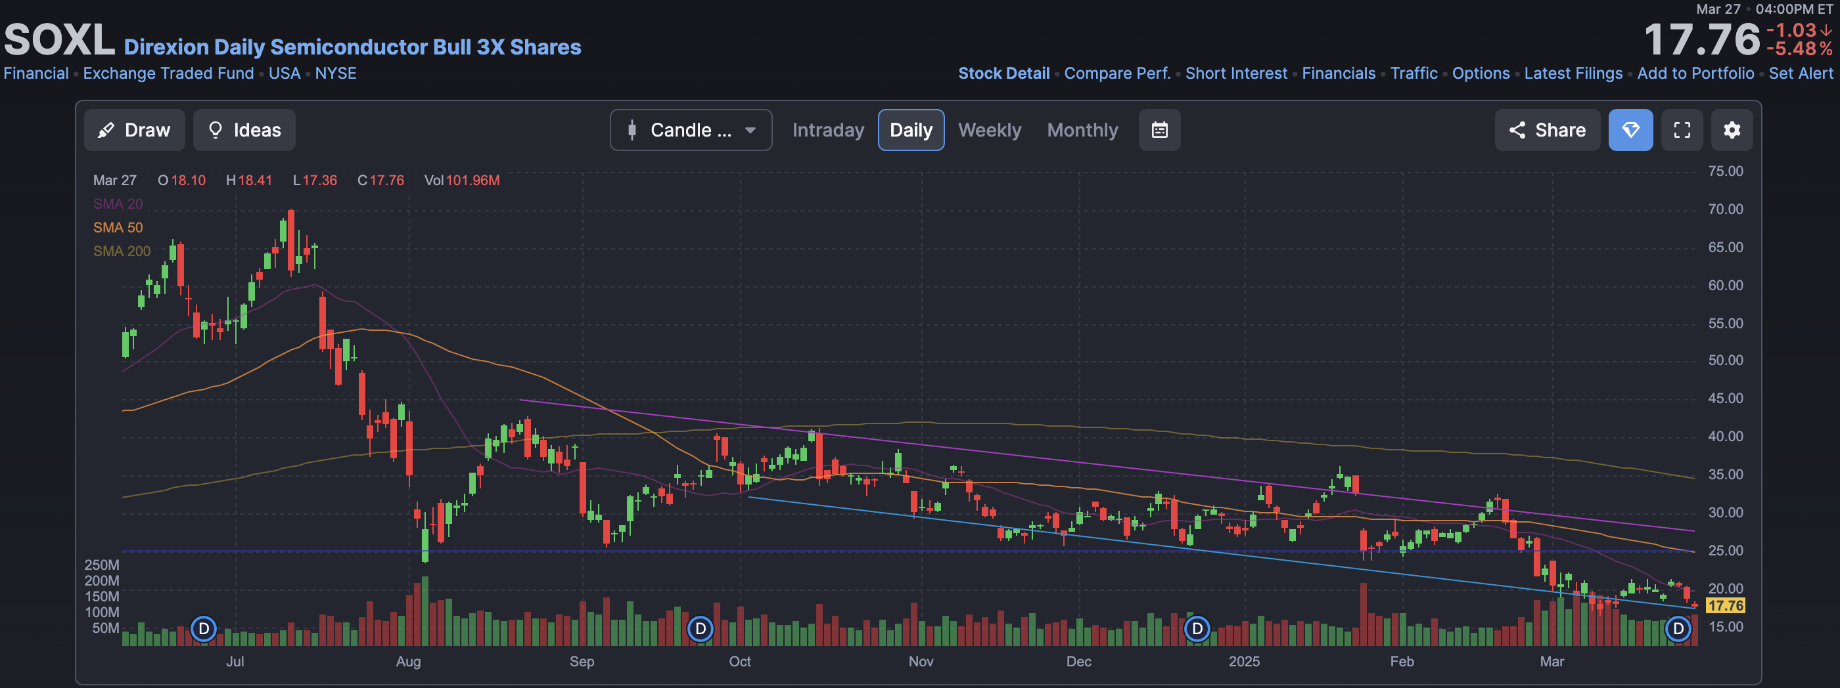Click the share icon in Share button
This screenshot has height=688, width=1840.
1517,130
